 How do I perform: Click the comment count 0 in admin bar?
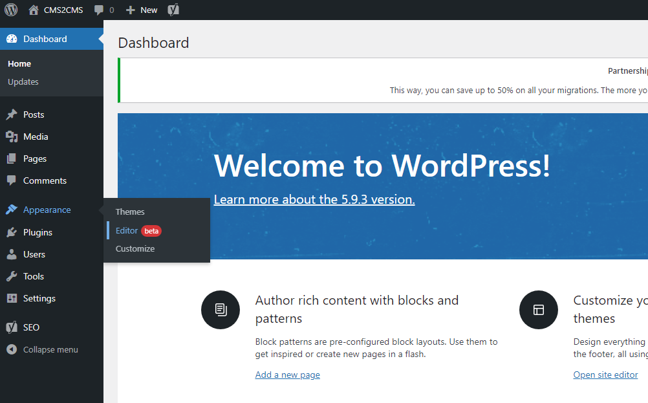(112, 10)
